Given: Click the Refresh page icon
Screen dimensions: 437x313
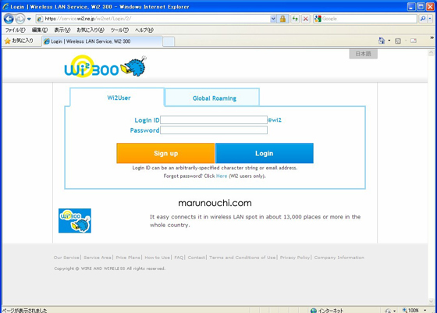Looking at the screenshot, I should click(x=295, y=19).
